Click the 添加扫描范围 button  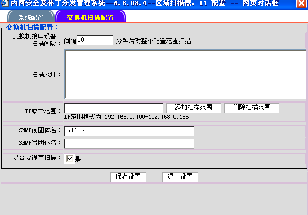pos(194,108)
